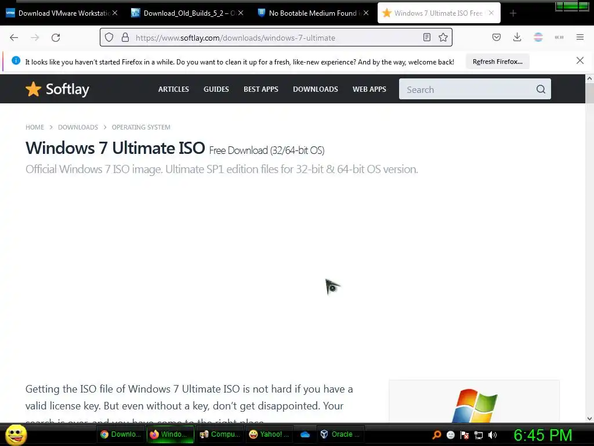Click Refresh Firefox button
Image resolution: width=594 pixels, height=446 pixels.
point(497,62)
